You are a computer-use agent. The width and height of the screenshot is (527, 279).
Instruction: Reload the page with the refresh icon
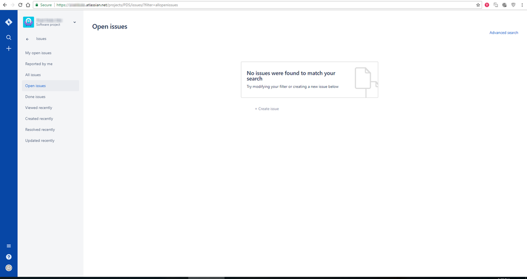20,5
